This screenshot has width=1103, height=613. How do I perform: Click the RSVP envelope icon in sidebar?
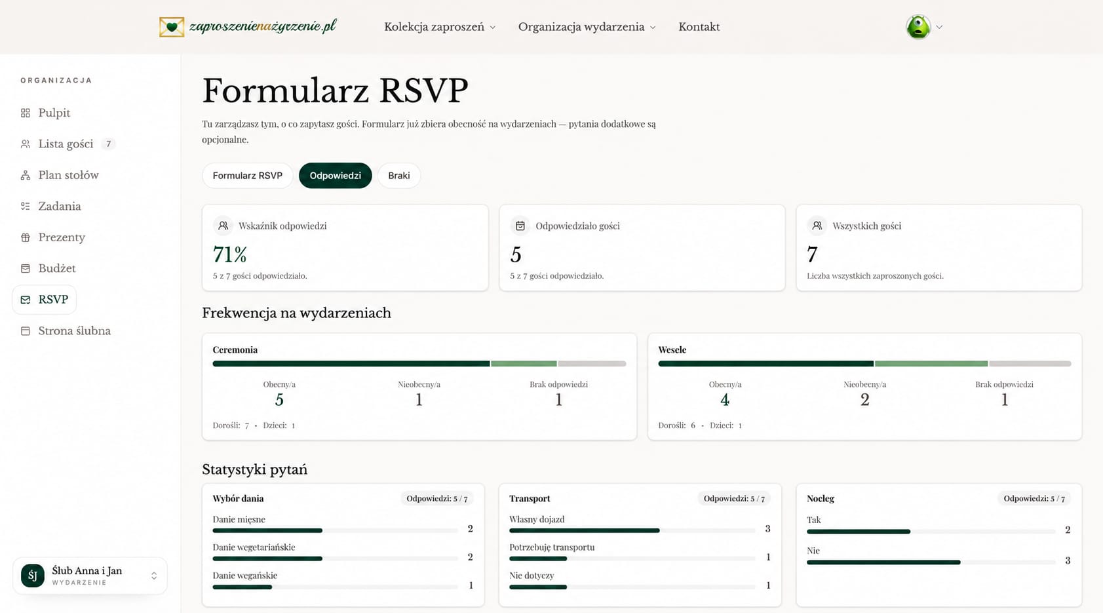[26, 300]
